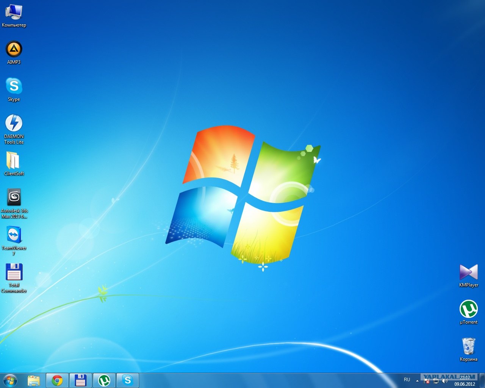485x388 pixels.
Task: Select the Autodesk 3ds Max 2013 shortcut
Action: (14, 204)
